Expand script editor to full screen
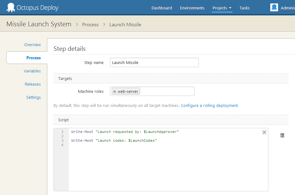This screenshot has width=295, height=195. (264, 132)
